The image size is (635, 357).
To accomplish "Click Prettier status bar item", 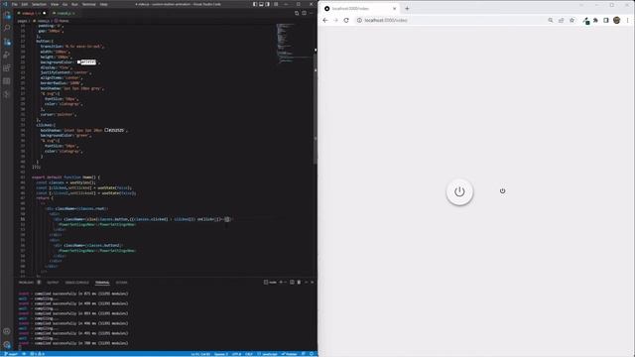I will [x=290, y=354].
